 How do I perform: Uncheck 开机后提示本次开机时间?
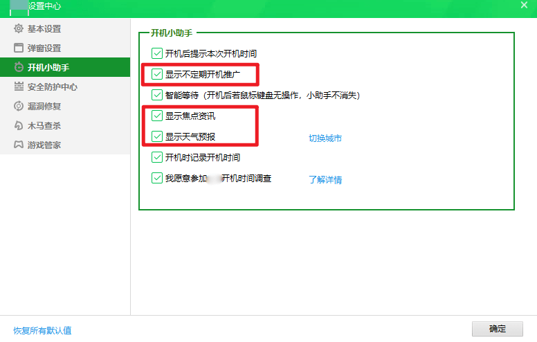[157, 53]
